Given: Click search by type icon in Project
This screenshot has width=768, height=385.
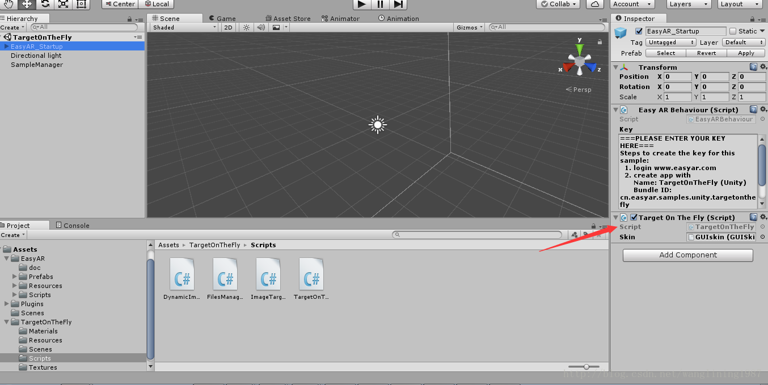Looking at the screenshot, I should coord(575,235).
